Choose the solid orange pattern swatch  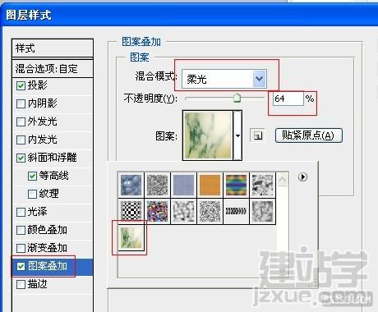(210, 185)
